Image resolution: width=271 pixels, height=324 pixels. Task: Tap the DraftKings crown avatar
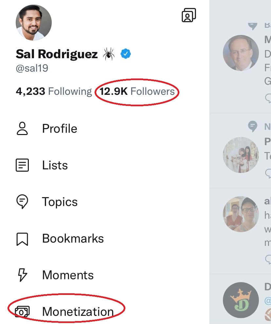(241, 300)
